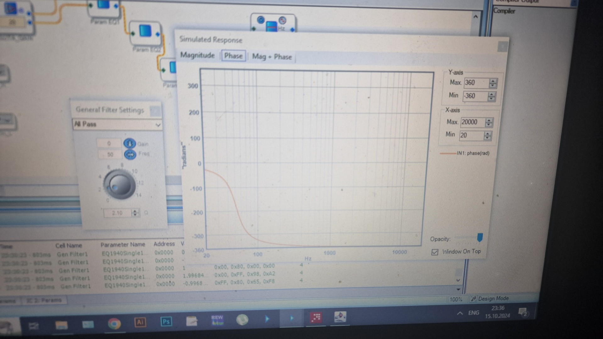Image resolution: width=603 pixels, height=339 pixels.
Task: Click the blue Gain arrow icon
Action: coord(129,143)
